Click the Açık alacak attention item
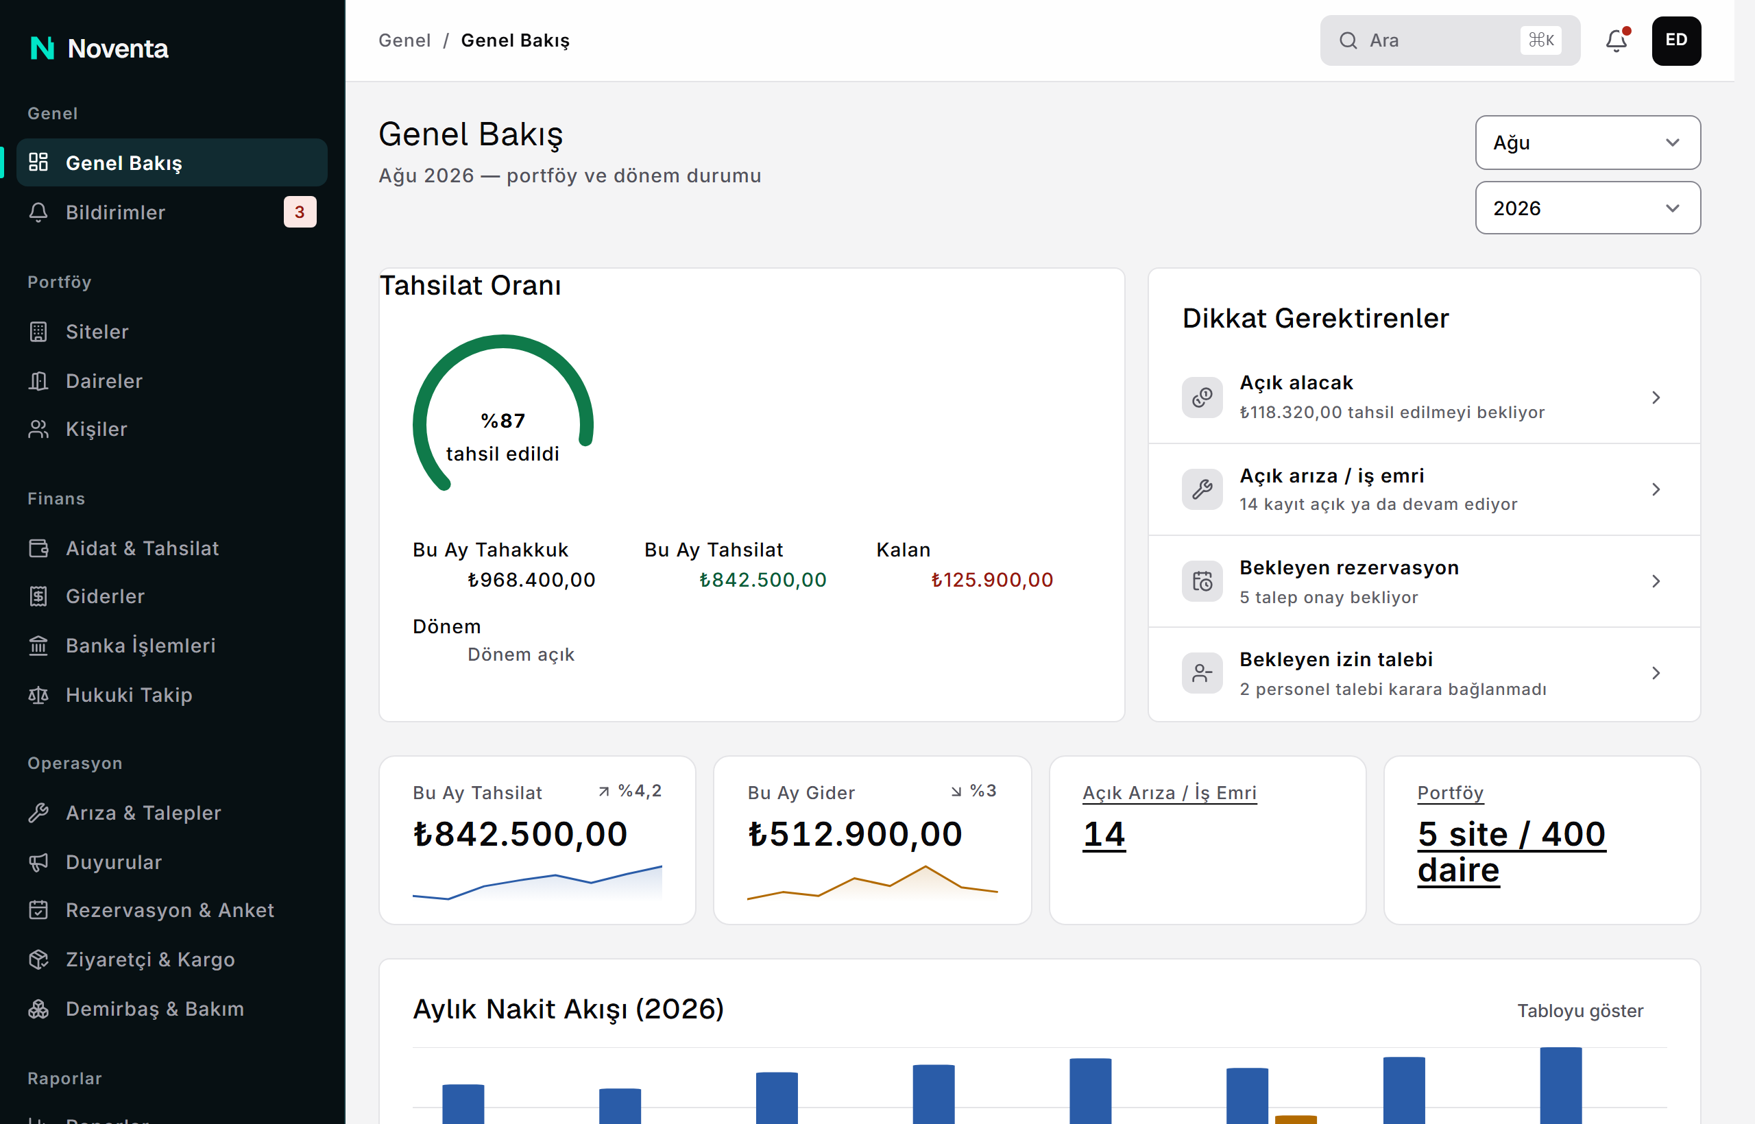This screenshot has width=1755, height=1124. click(1425, 397)
